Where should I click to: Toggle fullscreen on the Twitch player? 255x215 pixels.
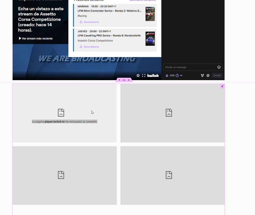[143, 76]
